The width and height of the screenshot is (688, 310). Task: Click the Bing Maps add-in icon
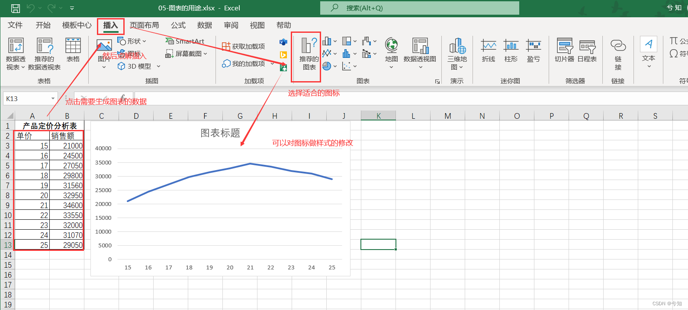tap(283, 55)
